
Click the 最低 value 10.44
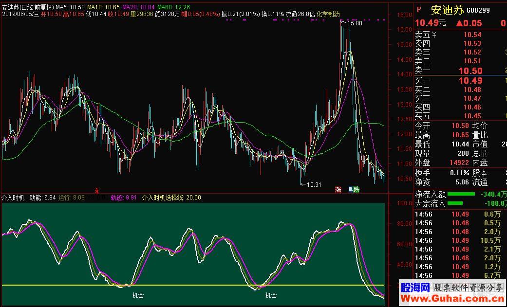click(x=460, y=144)
